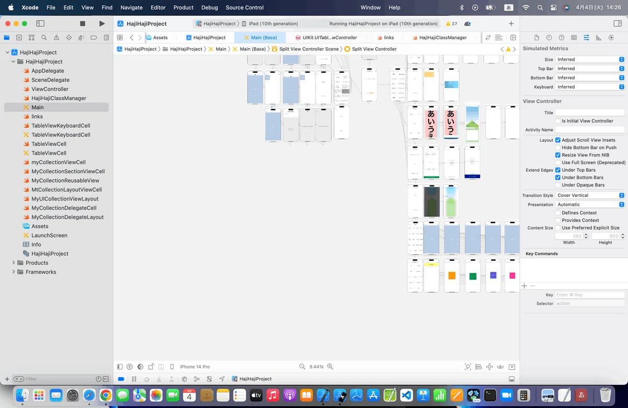The width and height of the screenshot is (628, 408).
Task: Uncheck Under Bottom Bars
Action: point(558,178)
